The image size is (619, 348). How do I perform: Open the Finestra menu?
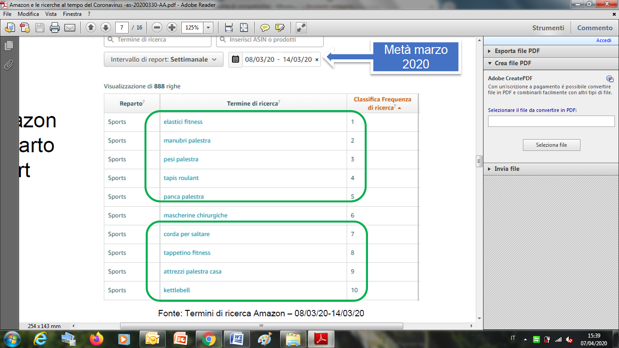pos(72,14)
